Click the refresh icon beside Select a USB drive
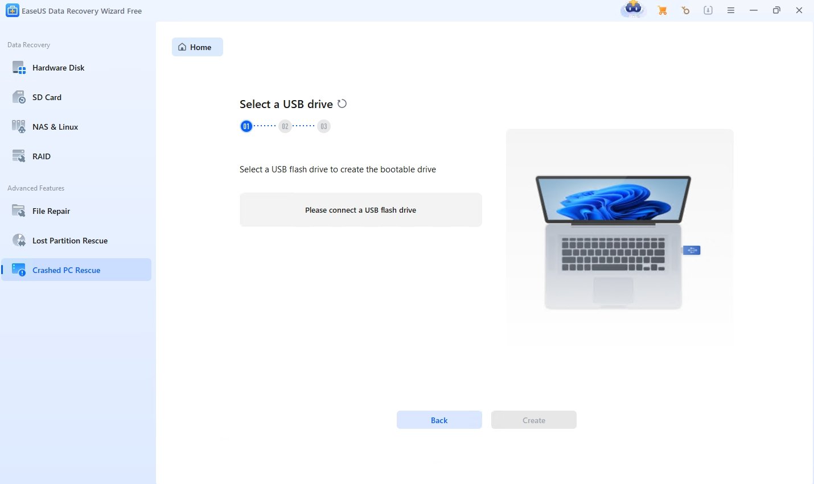 342,104
